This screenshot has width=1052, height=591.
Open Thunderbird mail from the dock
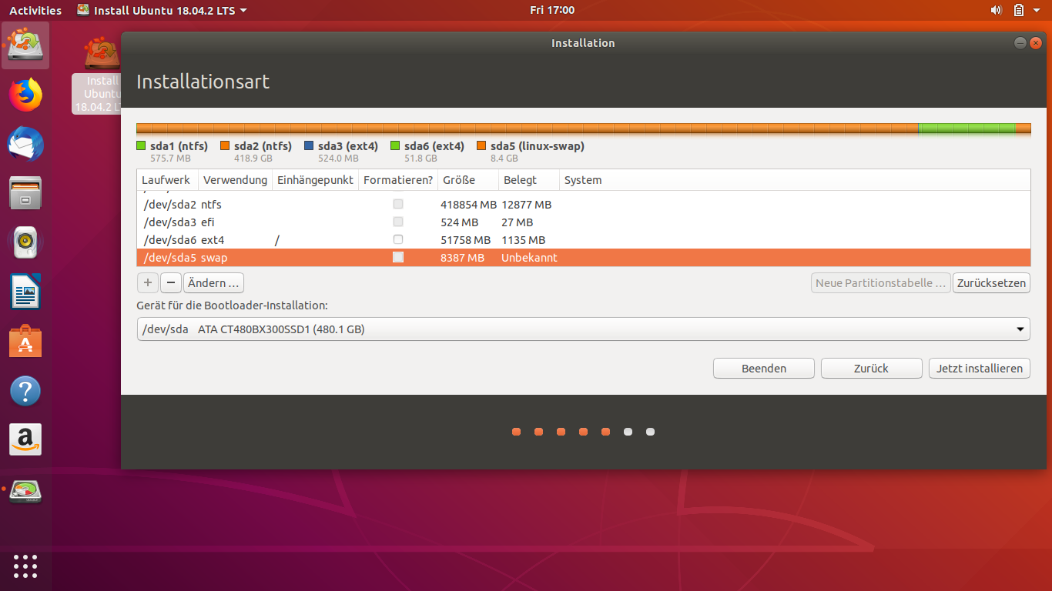pyautogui.click(x=25, y=145)
